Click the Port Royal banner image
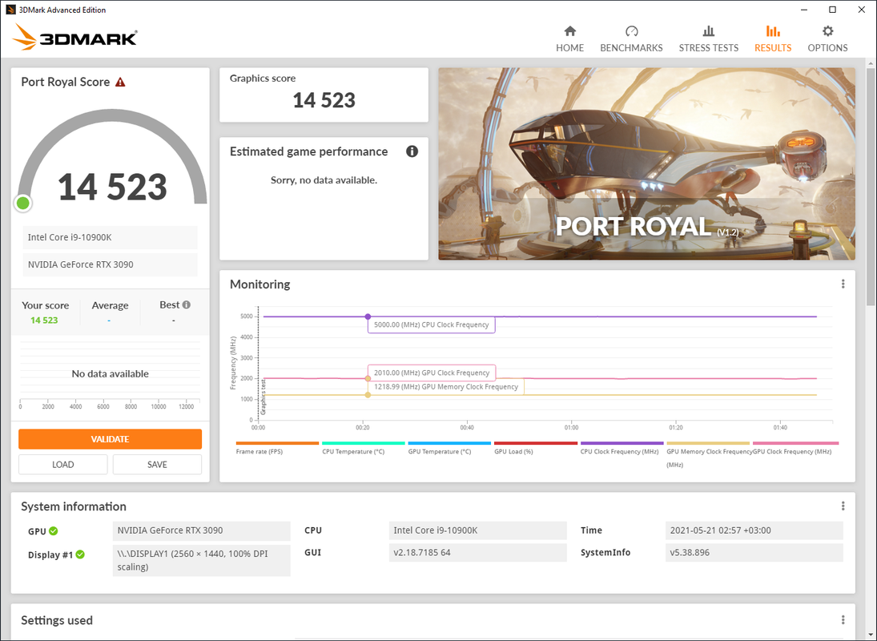877x641 pixels. click(646, 164)
